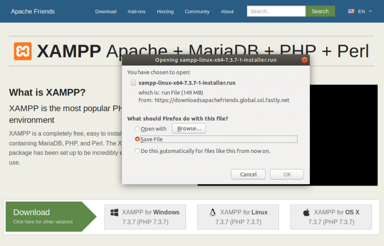Select the Save File radio option
This screenshot has width=384, height=246.
coord(137,139)
